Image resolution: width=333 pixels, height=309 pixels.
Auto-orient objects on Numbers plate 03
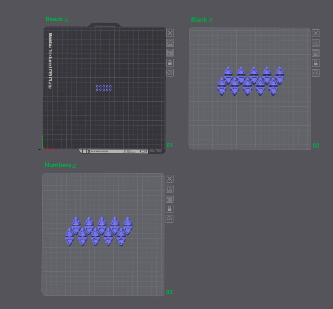pyautogui.click(x=169, y=189)
